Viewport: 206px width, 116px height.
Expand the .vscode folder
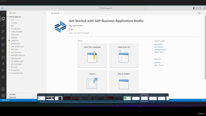[14, 23]
